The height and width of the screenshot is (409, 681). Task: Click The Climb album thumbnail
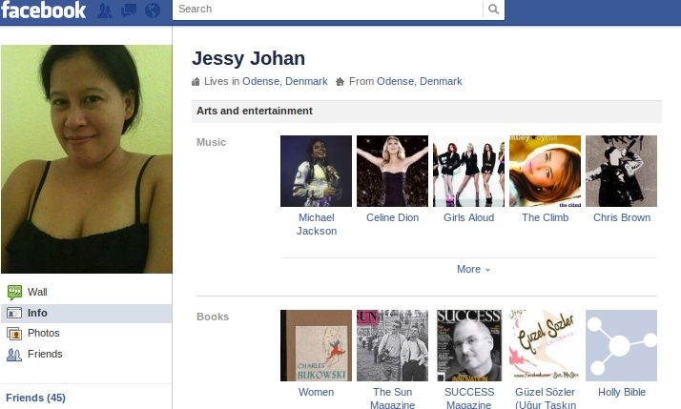545,171
